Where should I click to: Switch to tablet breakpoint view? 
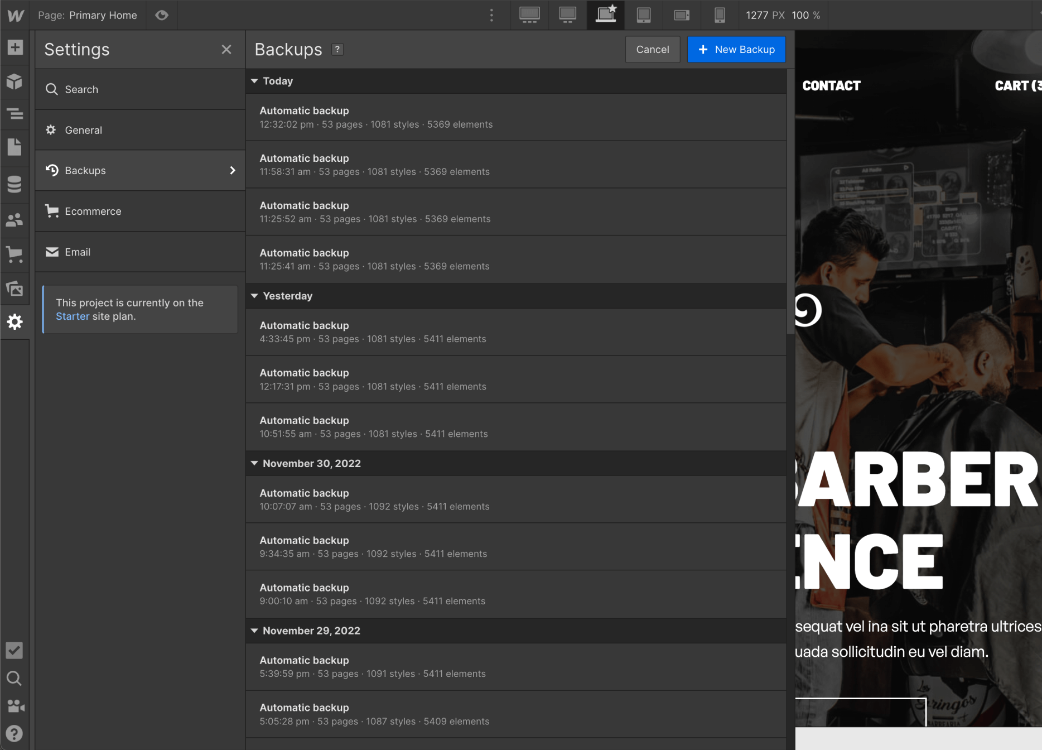[644, 15]
